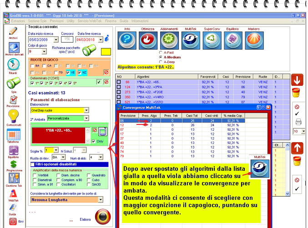Screen dimensions: 308x228
Task: Open Archivi derivati in the sidebar
Action: click(14, 48)
